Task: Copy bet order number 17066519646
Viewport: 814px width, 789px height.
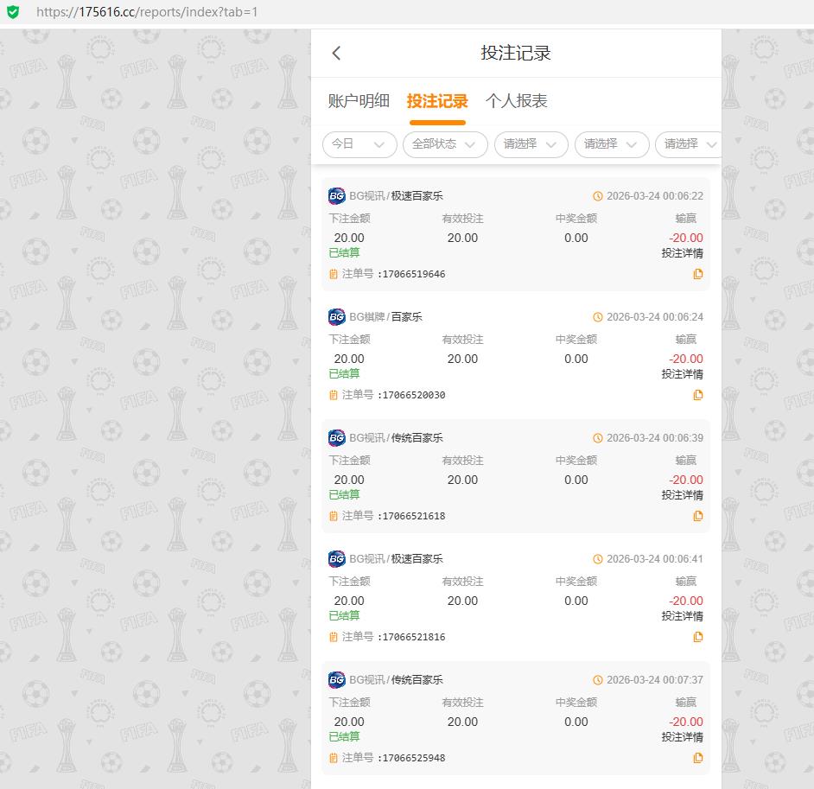Action: [x=697, y=275]
